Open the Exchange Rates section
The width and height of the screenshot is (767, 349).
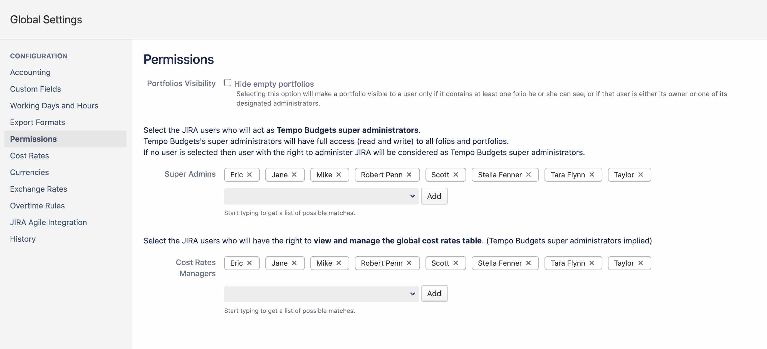[38, 189]
